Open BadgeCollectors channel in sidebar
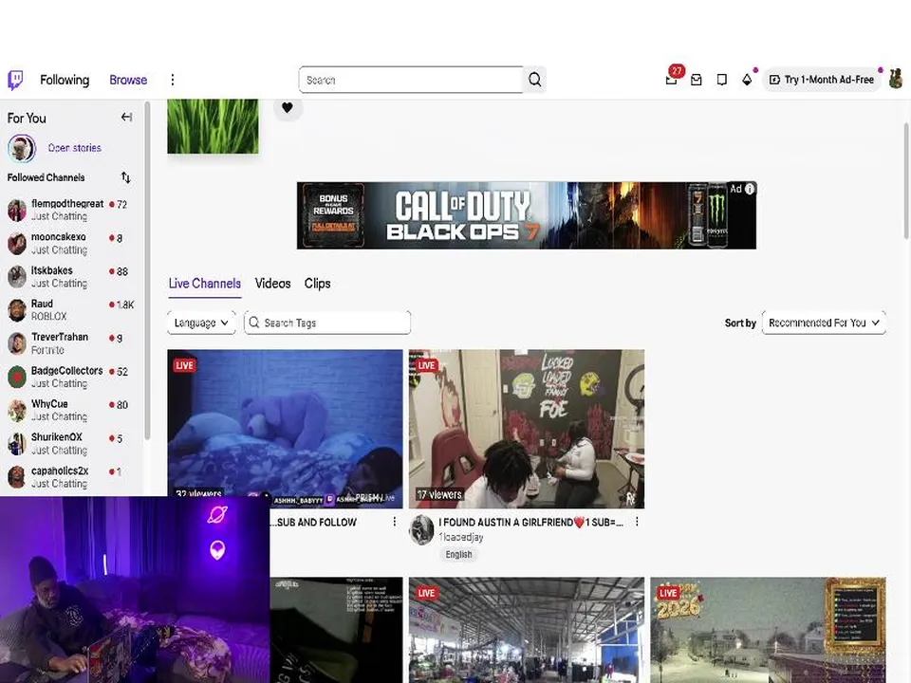Screen dimensions: 911x683 tap(71, 377)
